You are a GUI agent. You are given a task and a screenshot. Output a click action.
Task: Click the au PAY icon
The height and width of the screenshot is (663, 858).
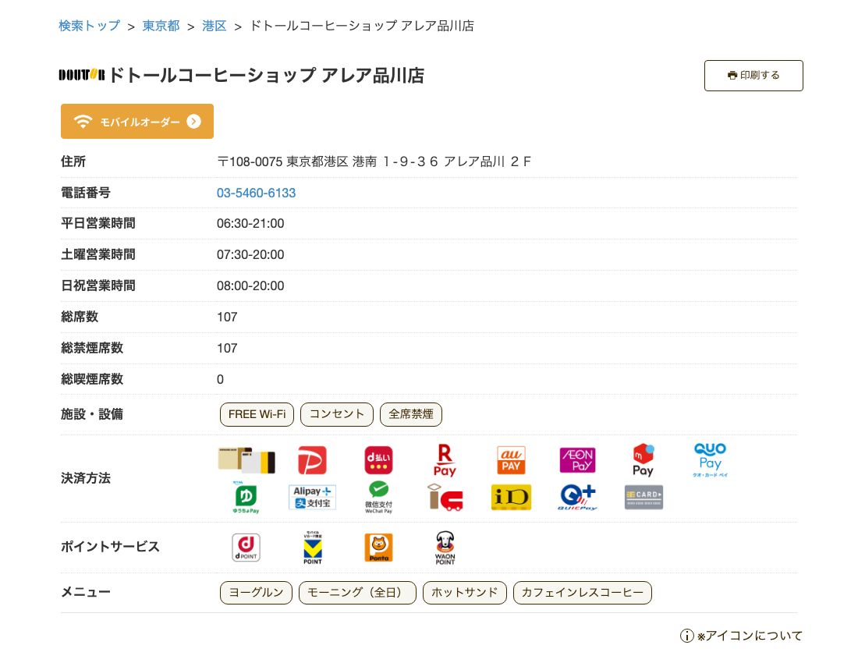pos(511,460)
